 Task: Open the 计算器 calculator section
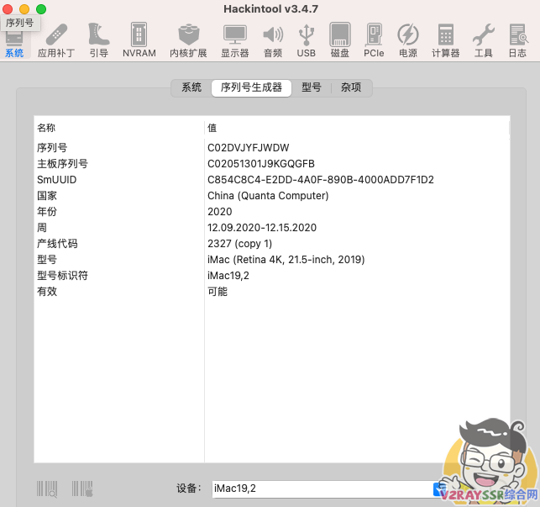click(445, 40)
